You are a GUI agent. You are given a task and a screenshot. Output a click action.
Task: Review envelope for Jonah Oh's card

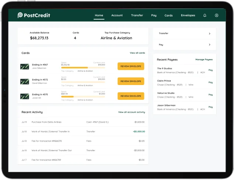point(131,96)
